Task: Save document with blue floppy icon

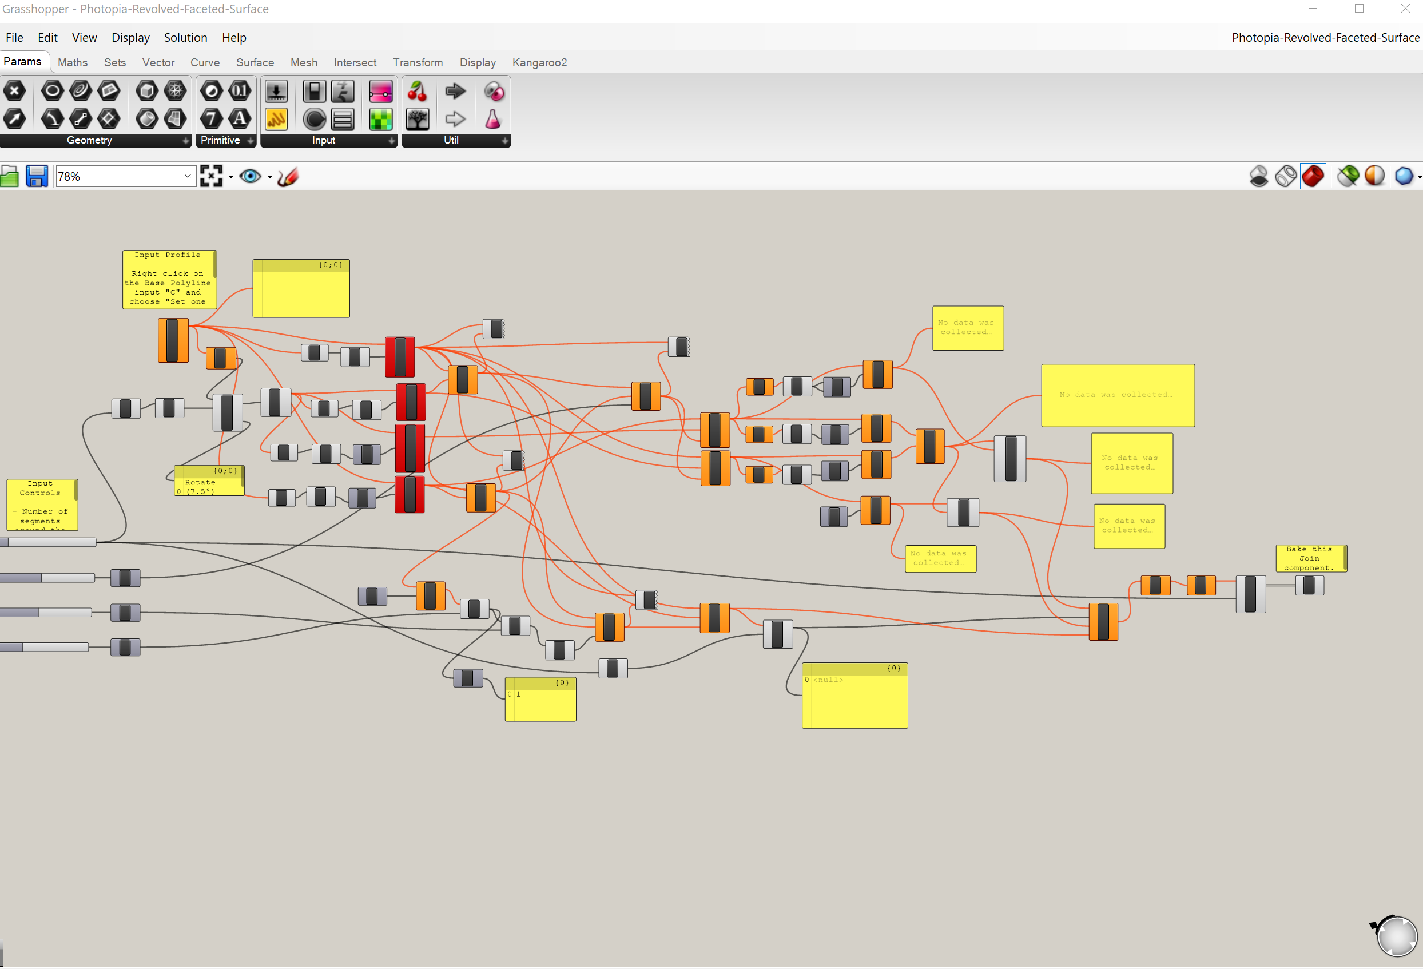Action: (37, 176)
